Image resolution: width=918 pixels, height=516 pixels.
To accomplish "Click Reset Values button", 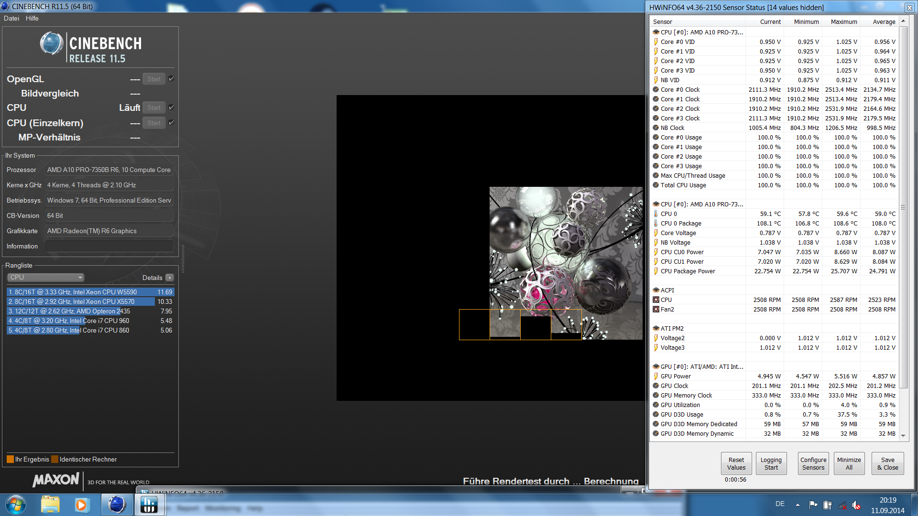I will [x=736, y=463].
